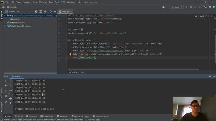Image resolution: width=216 pixels, height=121 pixels.
Task: Open the Code menu
Action: (x=35, y=2)
